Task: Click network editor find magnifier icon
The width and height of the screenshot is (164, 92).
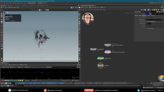Action: [161, 10]
